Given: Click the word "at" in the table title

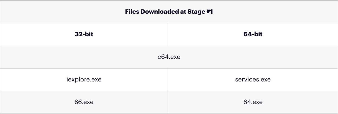Looking at the screenshot, I should coord(182,12).
